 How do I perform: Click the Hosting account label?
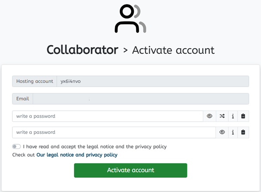pyautogui.click(x=34, y=81)
